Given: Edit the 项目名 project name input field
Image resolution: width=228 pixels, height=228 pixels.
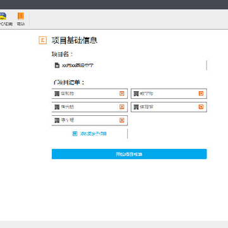Looking at the screenshot, I should [129, 65].
